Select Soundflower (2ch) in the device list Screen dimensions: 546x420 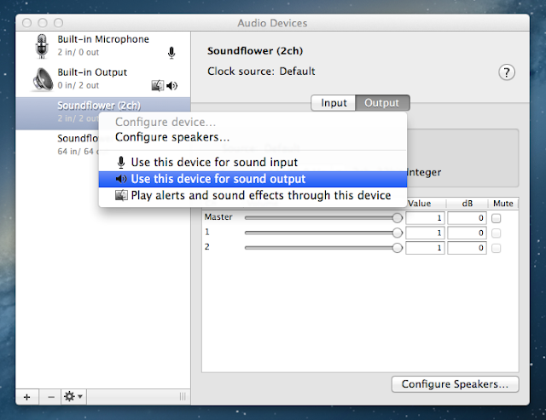tap(103, 113)
